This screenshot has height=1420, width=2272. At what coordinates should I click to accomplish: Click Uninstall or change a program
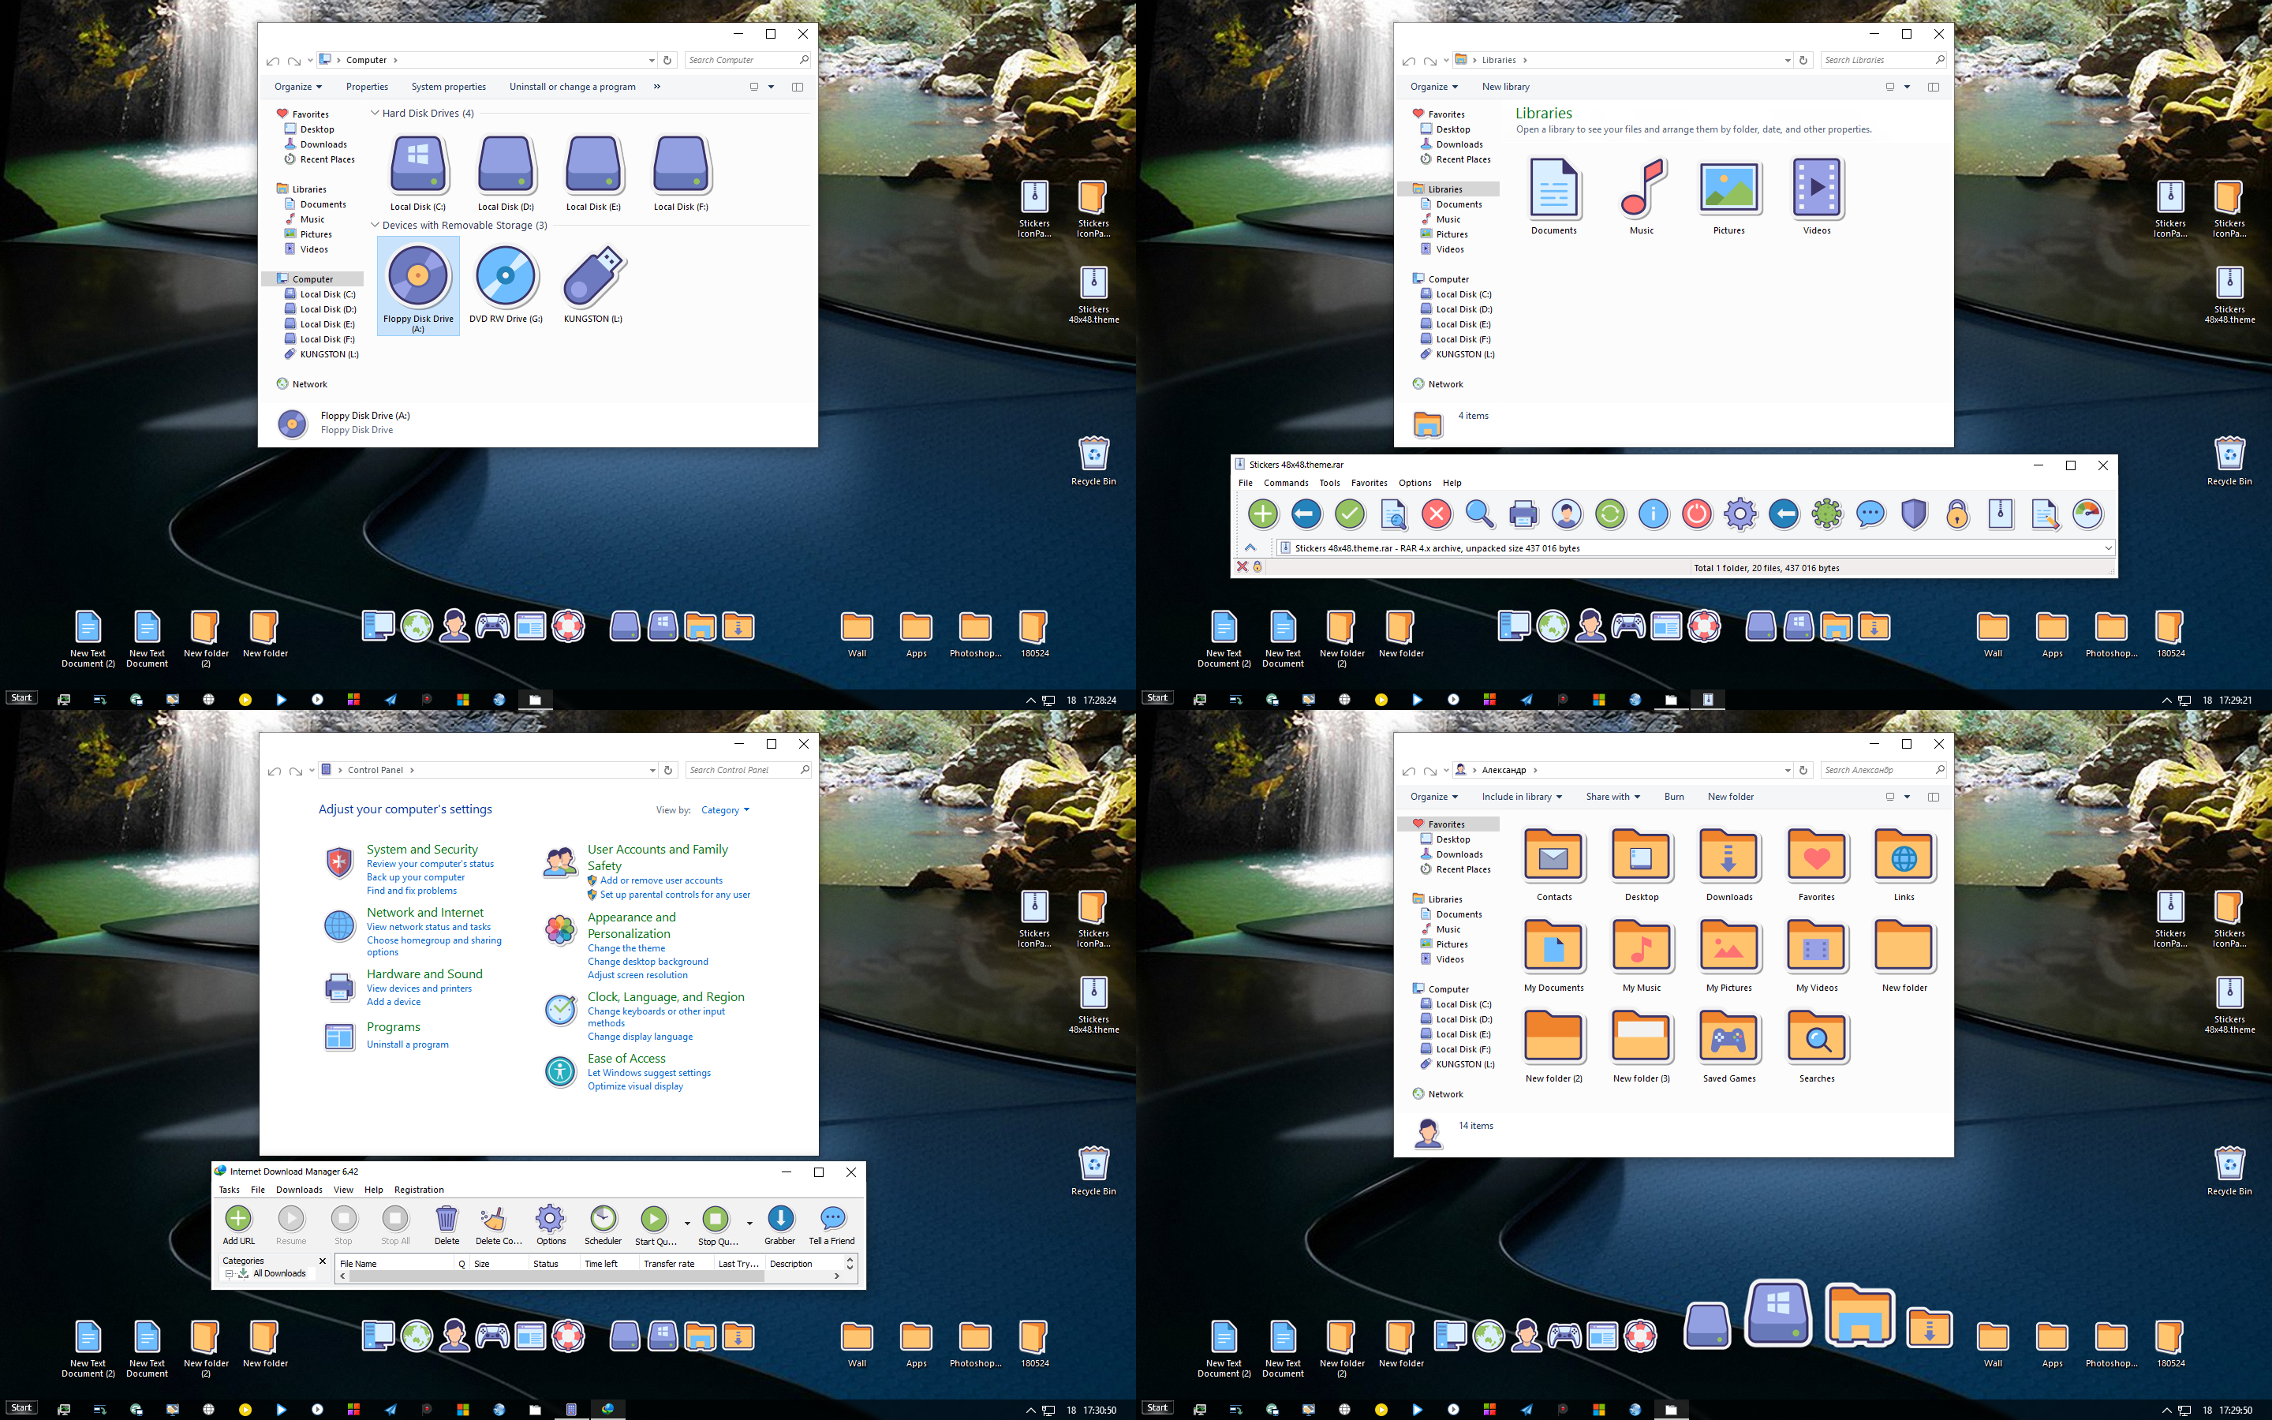point(573,87)
